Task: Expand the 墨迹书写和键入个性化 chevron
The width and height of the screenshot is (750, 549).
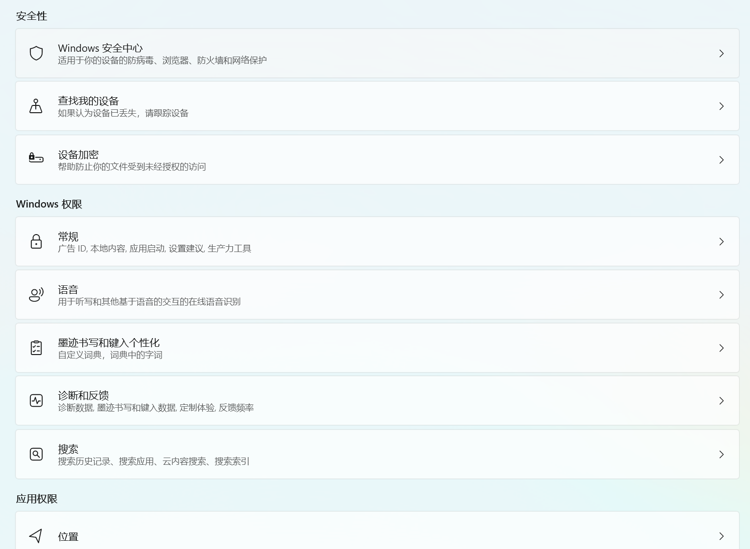Action: coord(721,348)
